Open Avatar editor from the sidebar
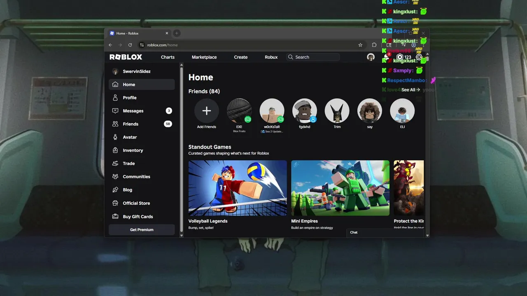 point(142,137)
